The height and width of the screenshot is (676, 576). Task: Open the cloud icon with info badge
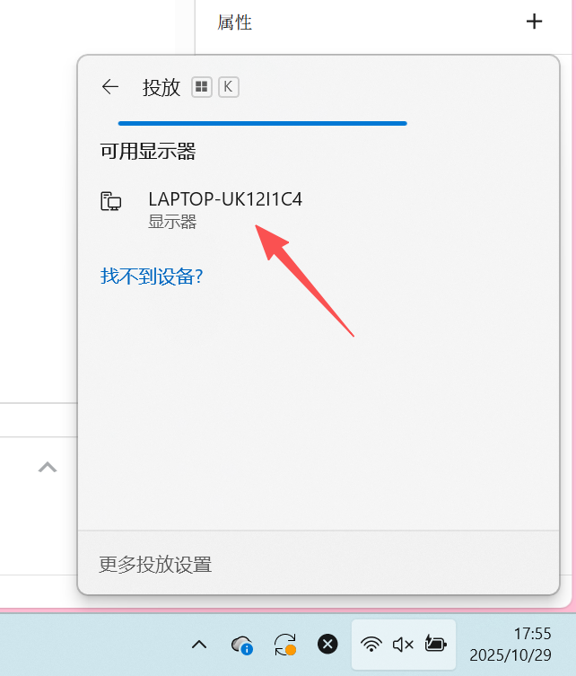click(241, 645)
